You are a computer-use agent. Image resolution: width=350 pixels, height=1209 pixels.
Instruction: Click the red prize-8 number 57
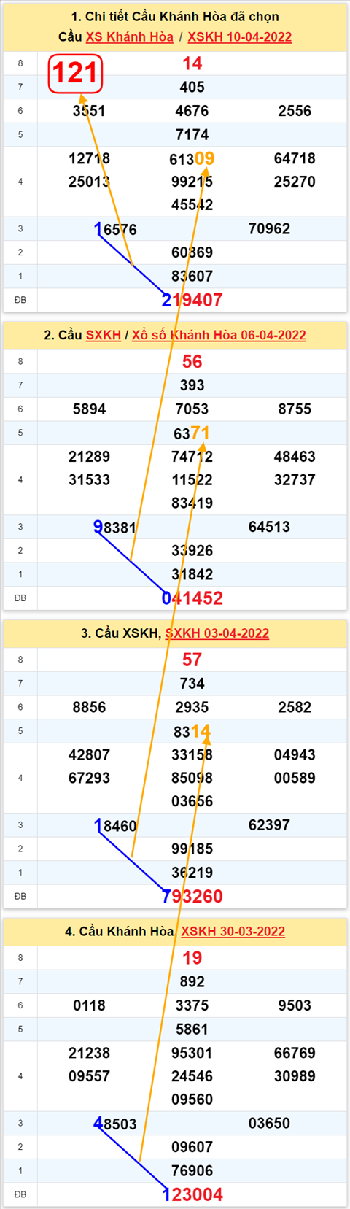click(x=192, y=660)
